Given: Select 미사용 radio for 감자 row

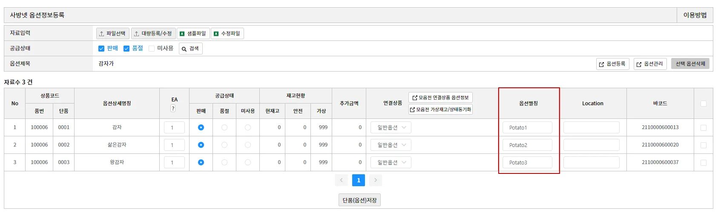Looking at the screenshot, I should click(248, 127).
